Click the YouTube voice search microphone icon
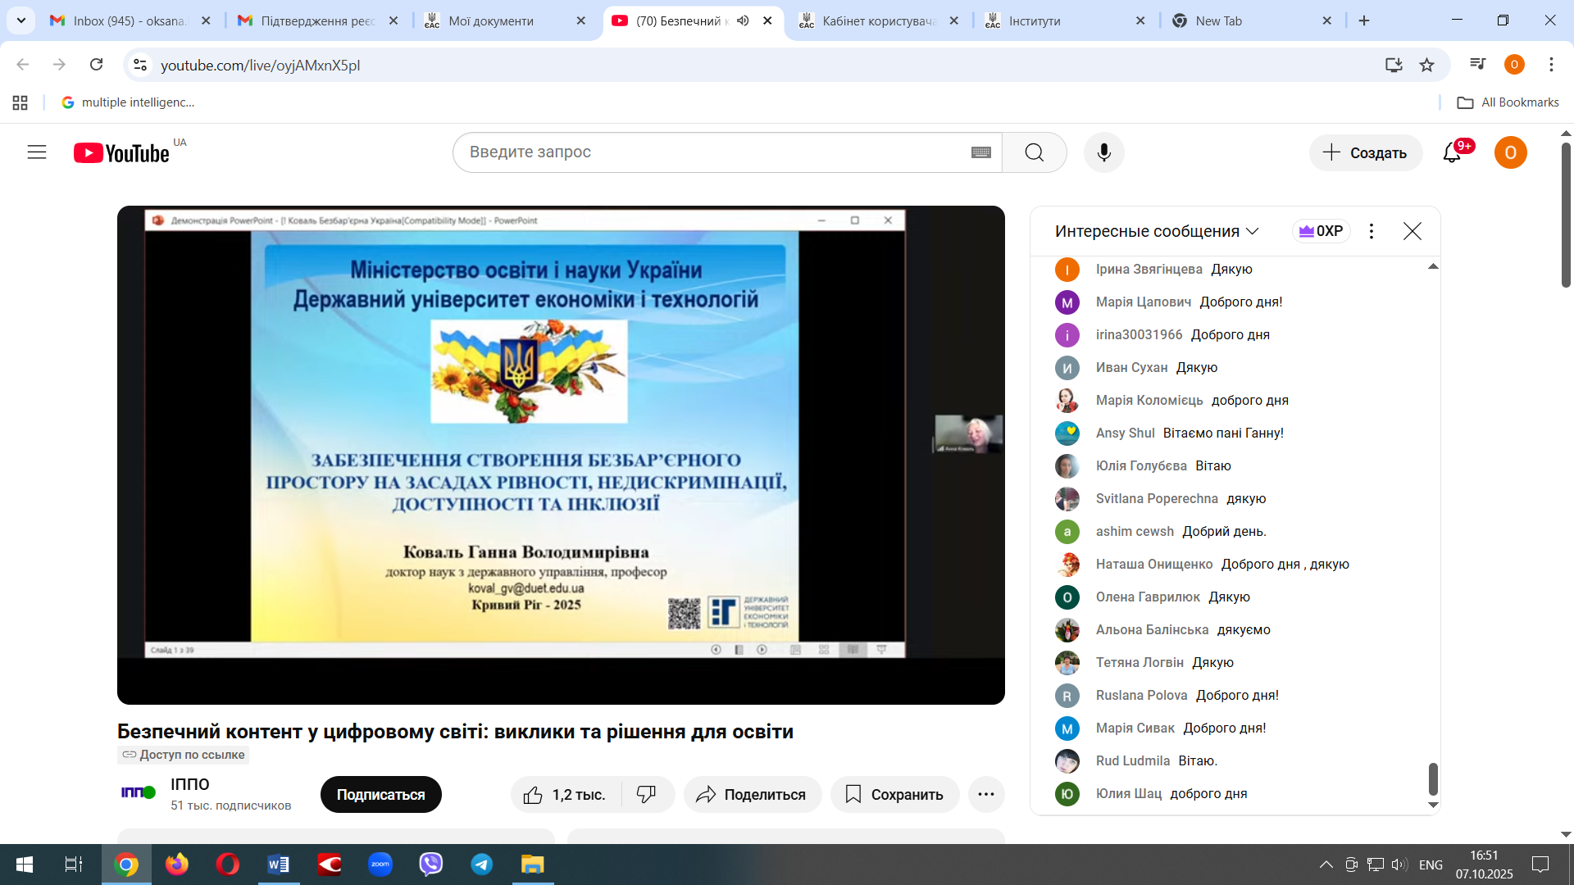 [x=1103, y=152]
